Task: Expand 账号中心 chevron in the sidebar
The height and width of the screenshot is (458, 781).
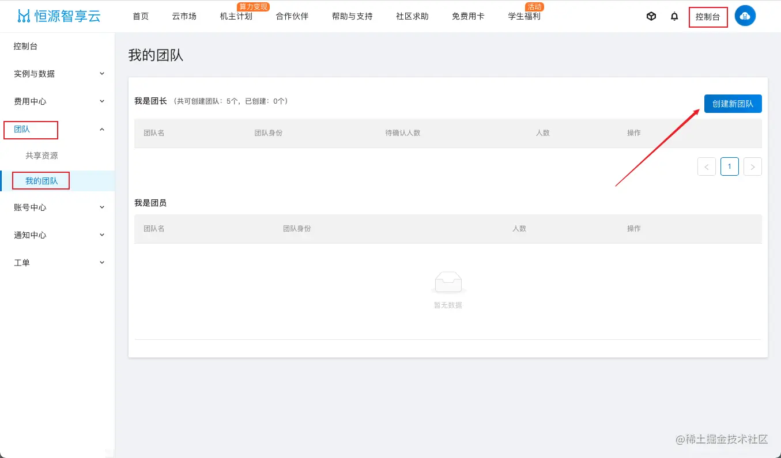Action: (102, 207)
